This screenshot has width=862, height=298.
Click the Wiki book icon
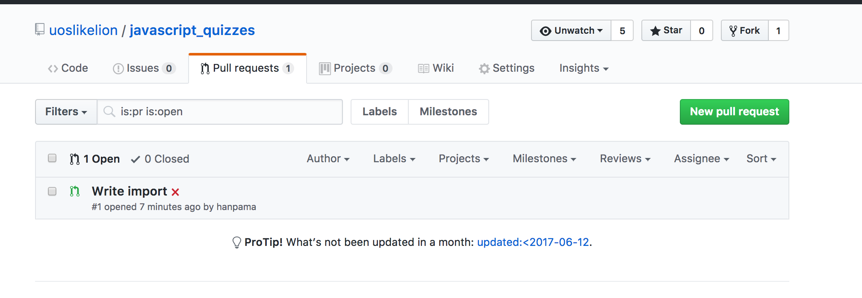coord(423,69)
